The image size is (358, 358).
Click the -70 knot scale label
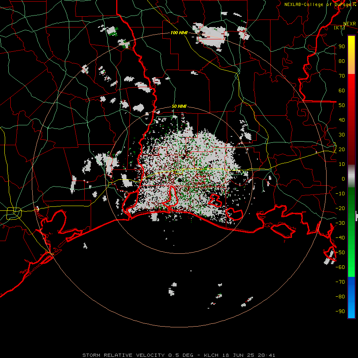(340, 282)
